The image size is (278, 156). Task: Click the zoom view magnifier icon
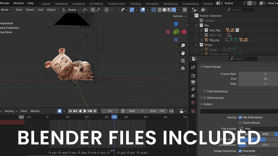pos(183,45)
